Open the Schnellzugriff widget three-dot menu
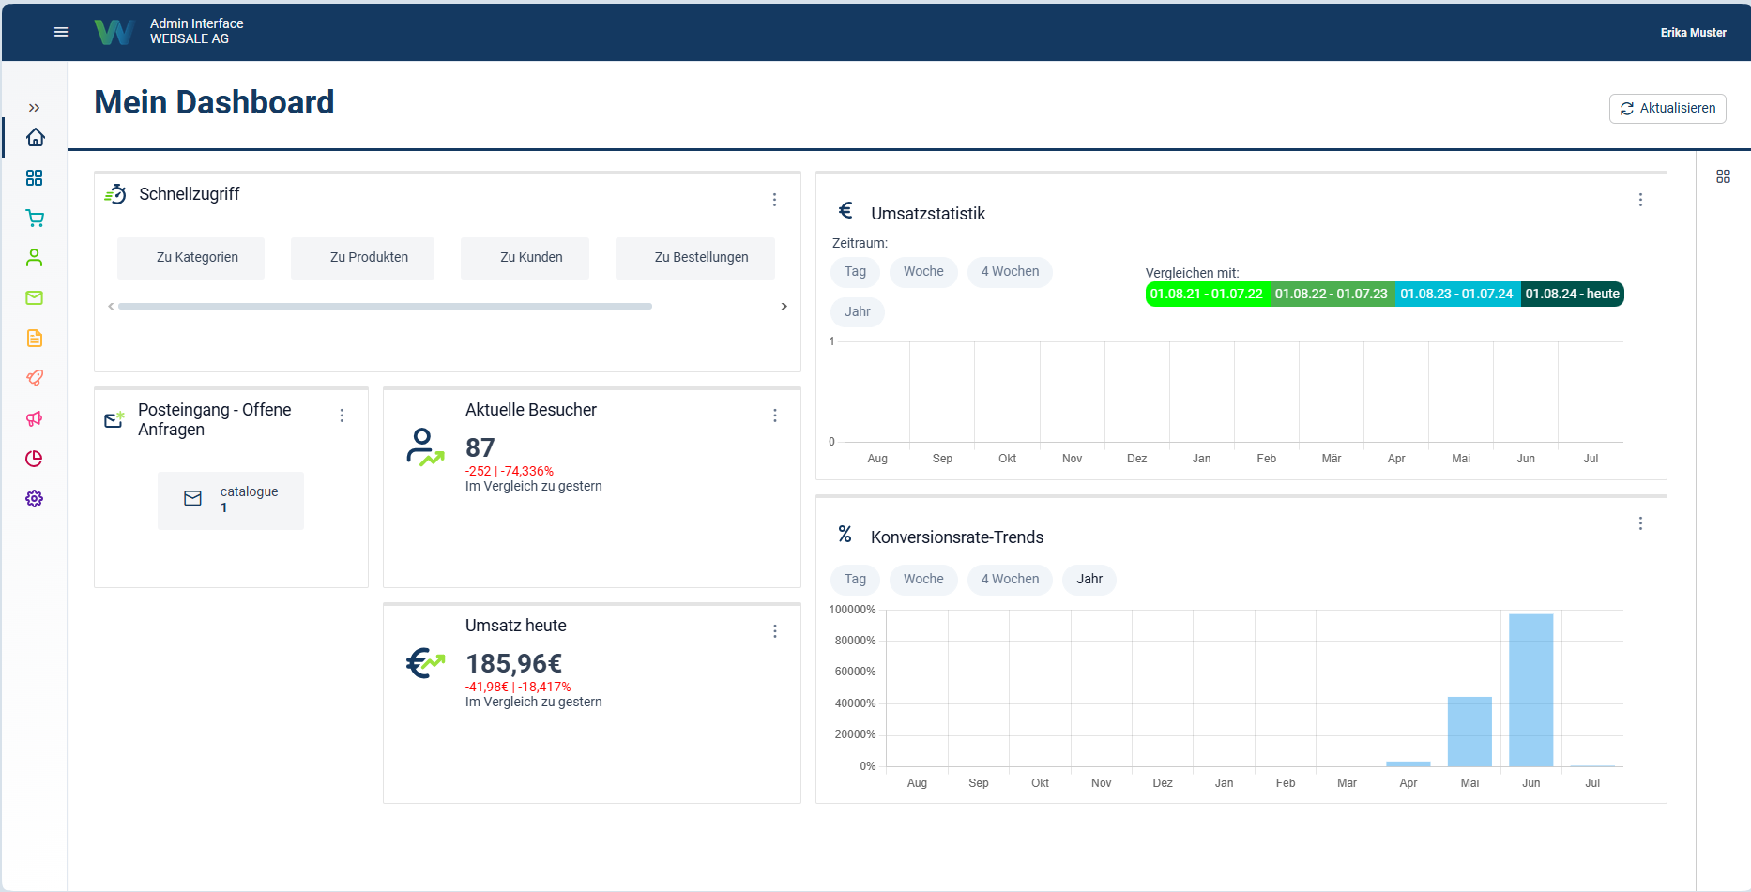The height and width of the screenshot is (892, 1751). (774, 200)
